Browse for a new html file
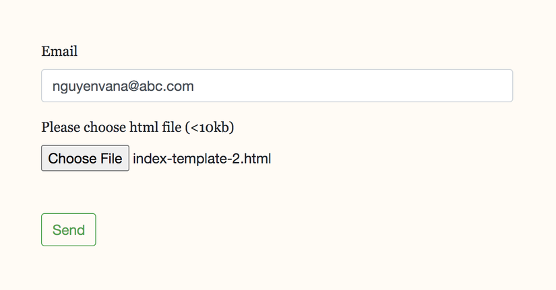Viewport: 556px width, 290px height. click(85, 159)
